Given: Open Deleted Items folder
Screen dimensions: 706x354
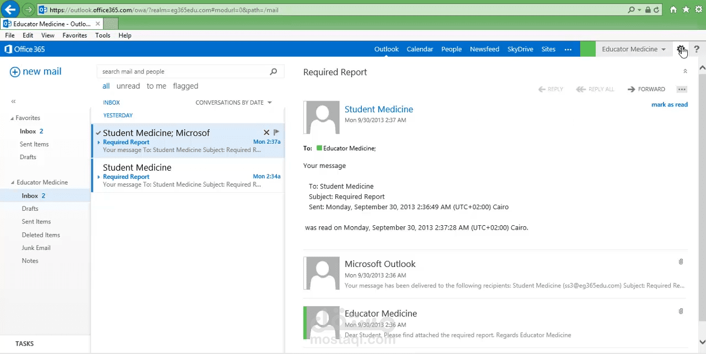Looking at the screenshot, I should tap(41, 235).
